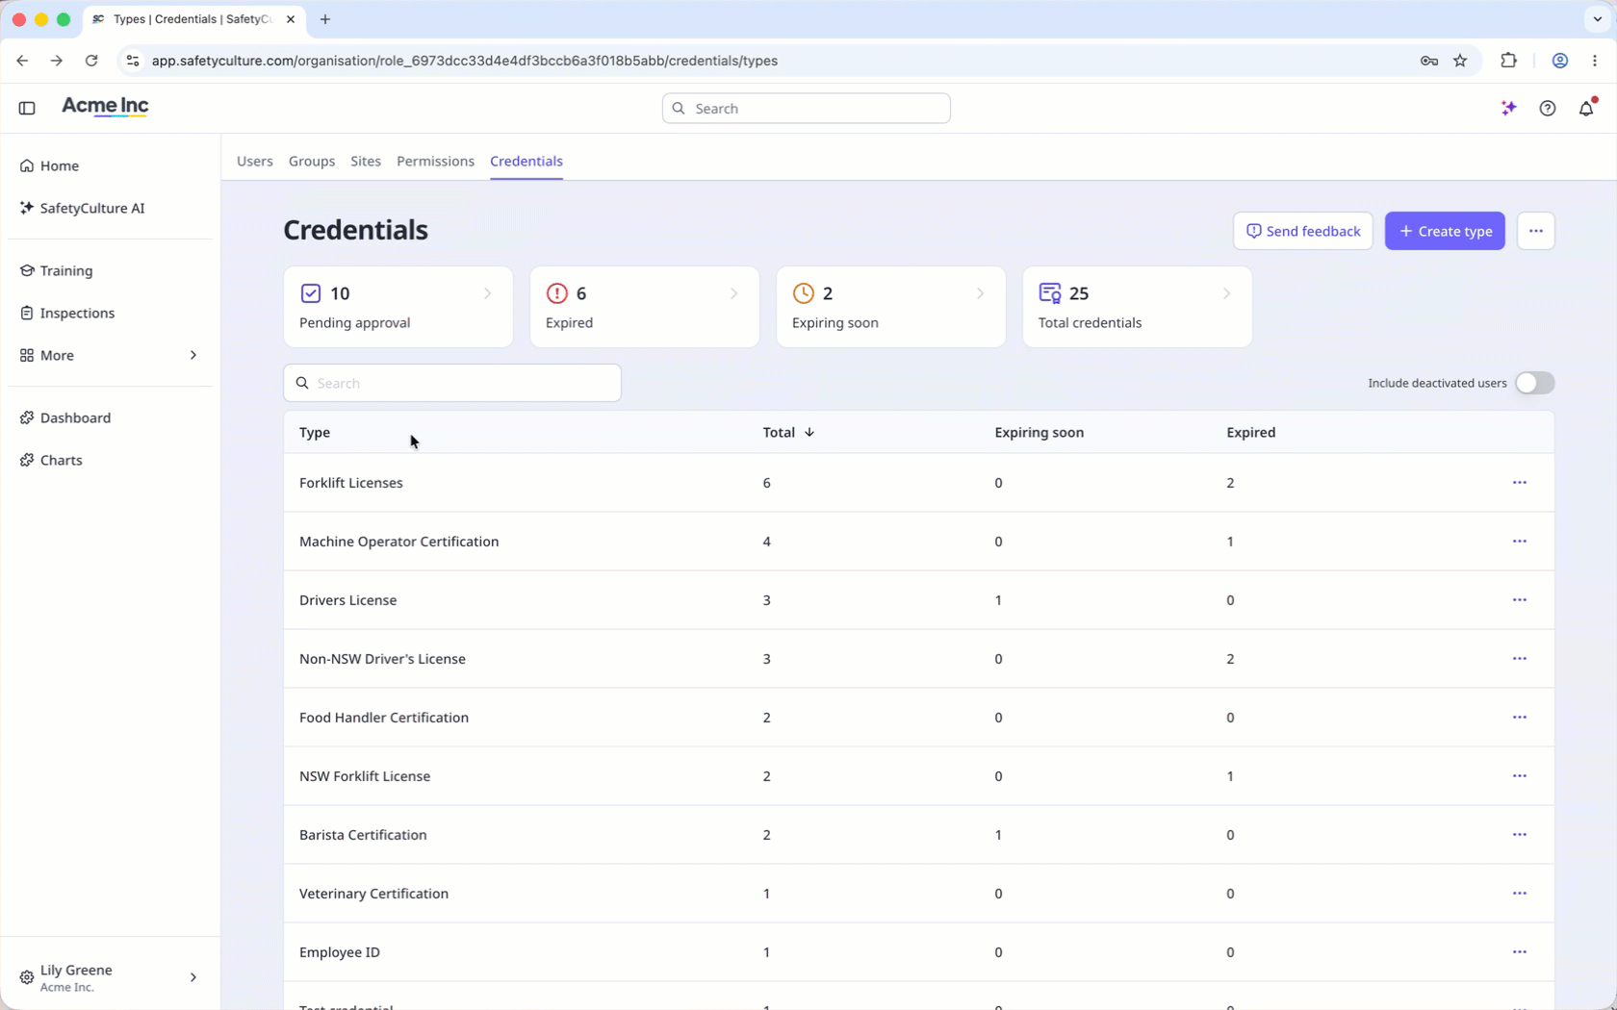Switch to the Sites tab
This screenshot has height=1010, width=1617.
366,162
